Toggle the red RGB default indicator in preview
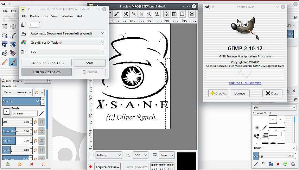This screenshot has width=299, height=170. pyautogui.click(x=90, y=166)
